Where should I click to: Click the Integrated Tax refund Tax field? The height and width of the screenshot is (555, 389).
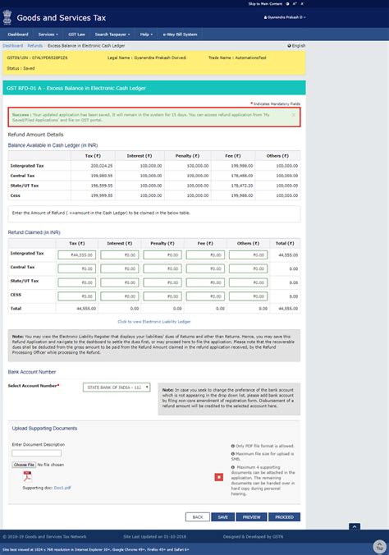77,255
